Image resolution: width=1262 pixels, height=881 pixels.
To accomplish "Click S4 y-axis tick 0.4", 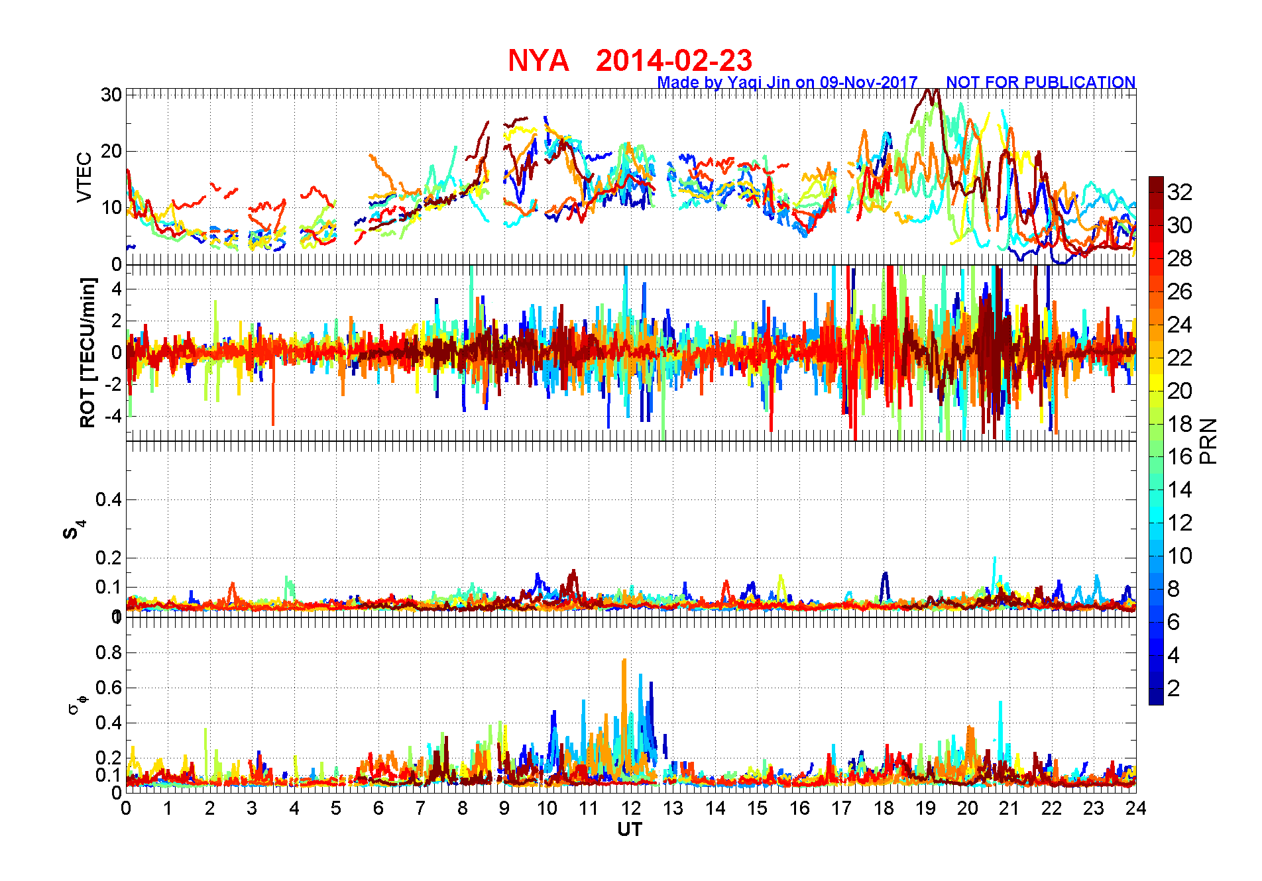I will (x=109, y=499).
